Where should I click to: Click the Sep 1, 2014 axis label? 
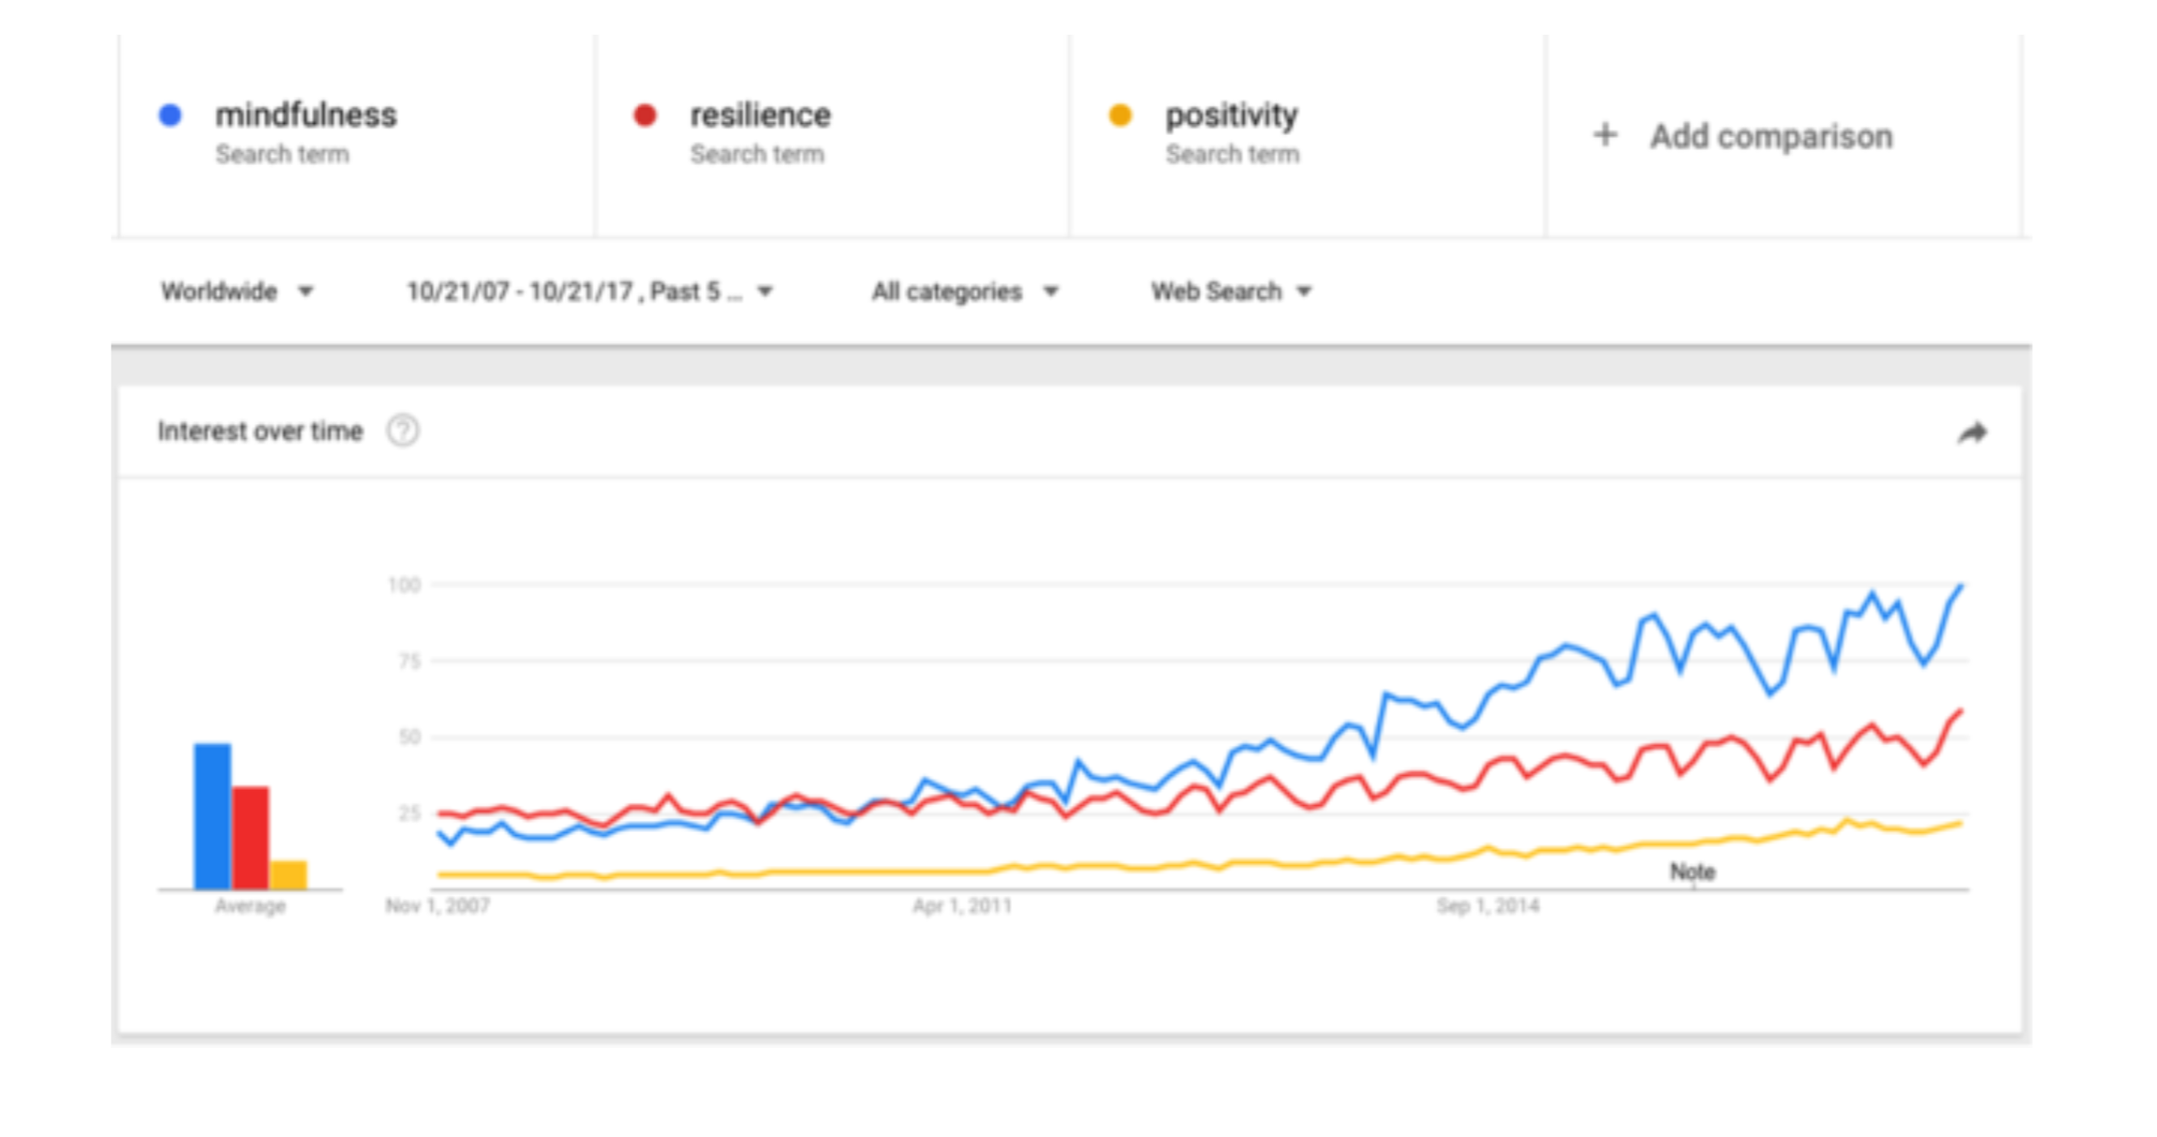pos(1488,906)
